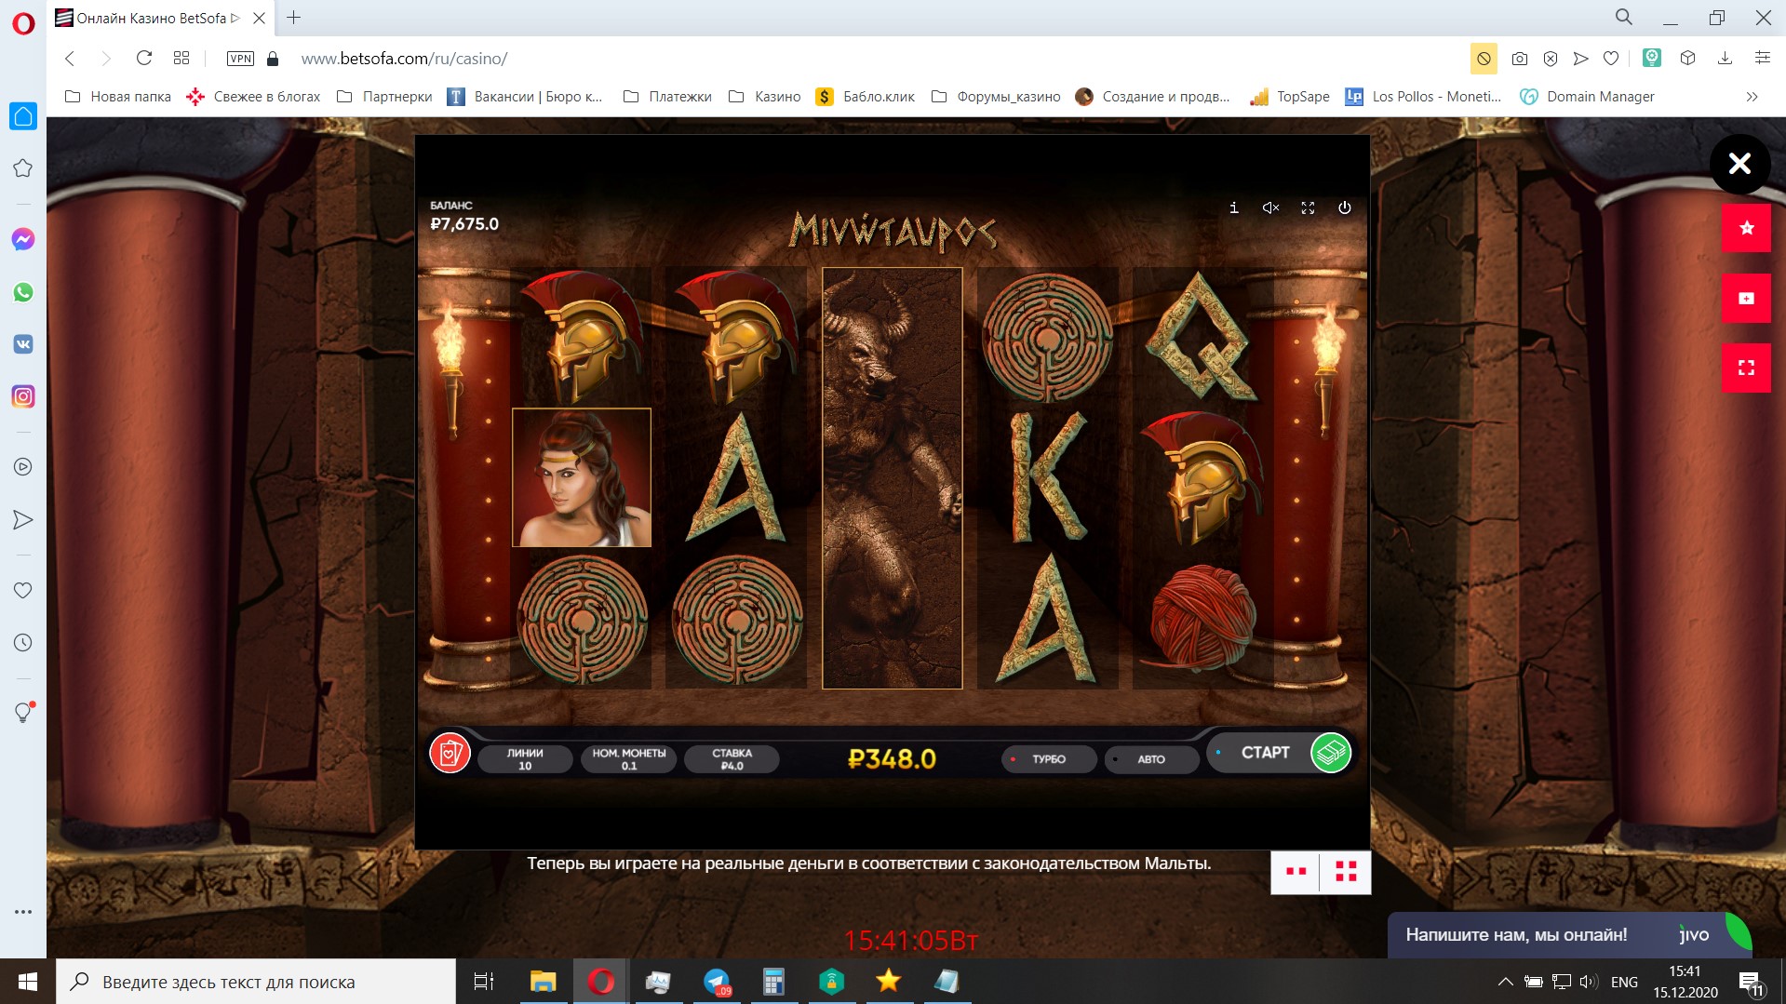Add page to bookmarks with heart icon
This screenshot has height=1004, width=1786.
(1611, 59)
